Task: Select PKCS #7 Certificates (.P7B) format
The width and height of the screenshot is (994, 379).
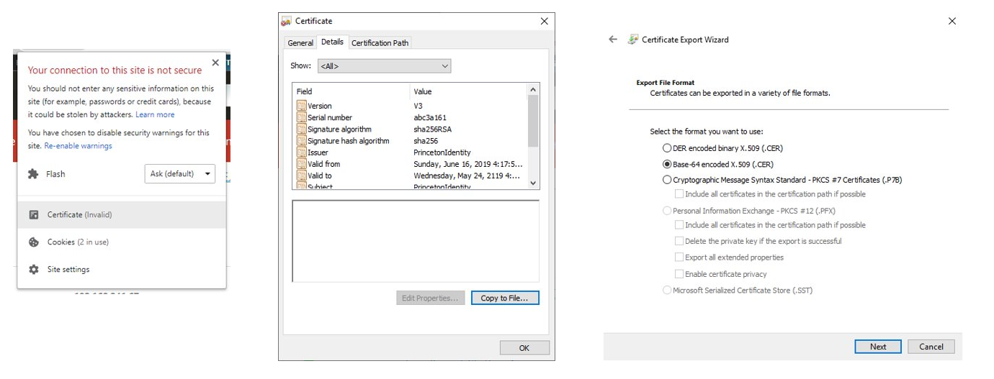Action: tap(666, 180)
